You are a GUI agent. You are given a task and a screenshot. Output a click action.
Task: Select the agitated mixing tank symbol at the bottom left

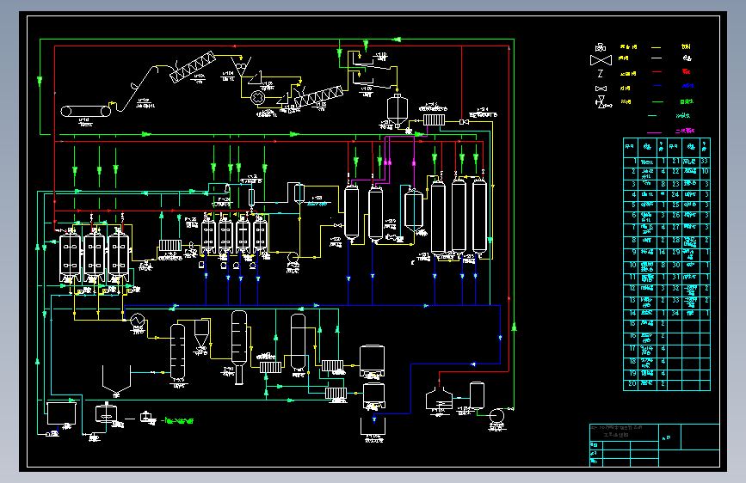(x=106, y=413)
